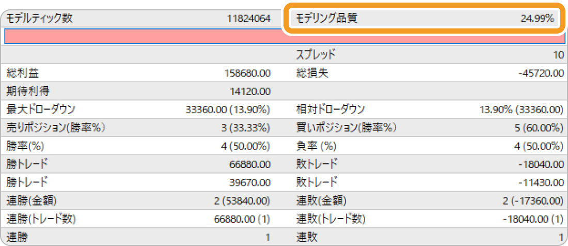Viewport: 568px width, 246px height.
Task: Click the 相対ドローダウン label
Action: point(330,109)
